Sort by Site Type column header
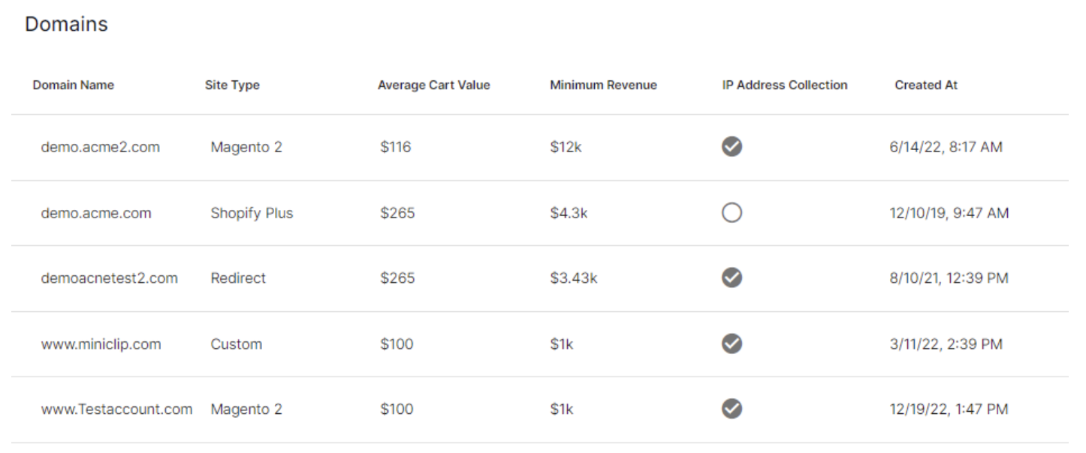The width and height of the screenshot is (1086, 453). click(232, 85)
